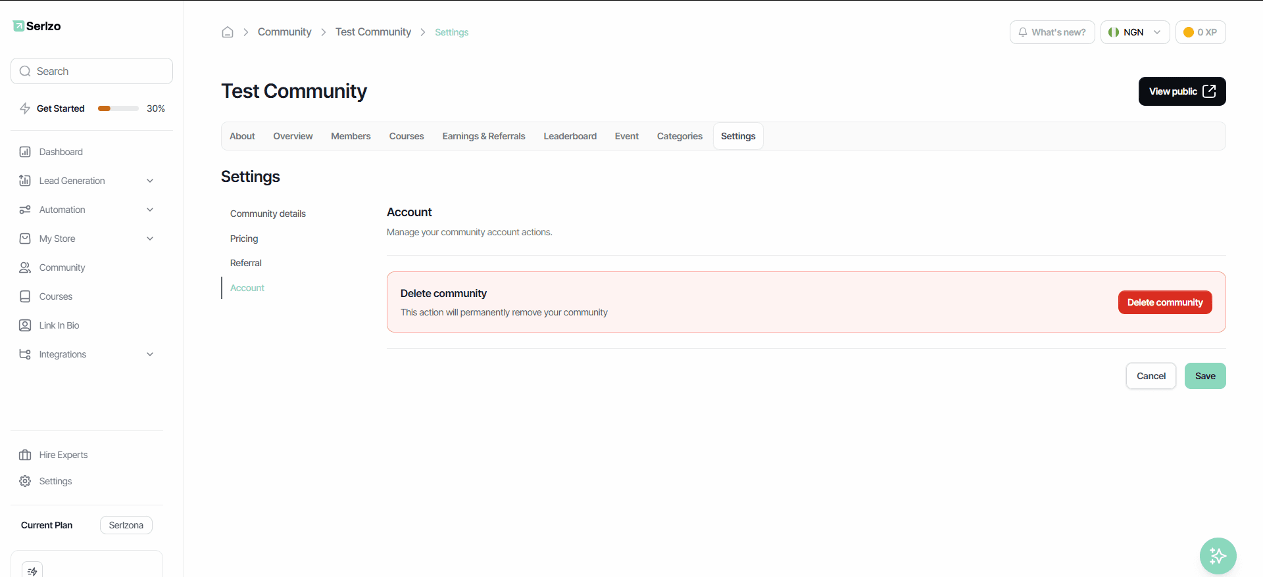Click the Lead Generation icon
The image size is (1263, 577).
(x=25, y=181)
